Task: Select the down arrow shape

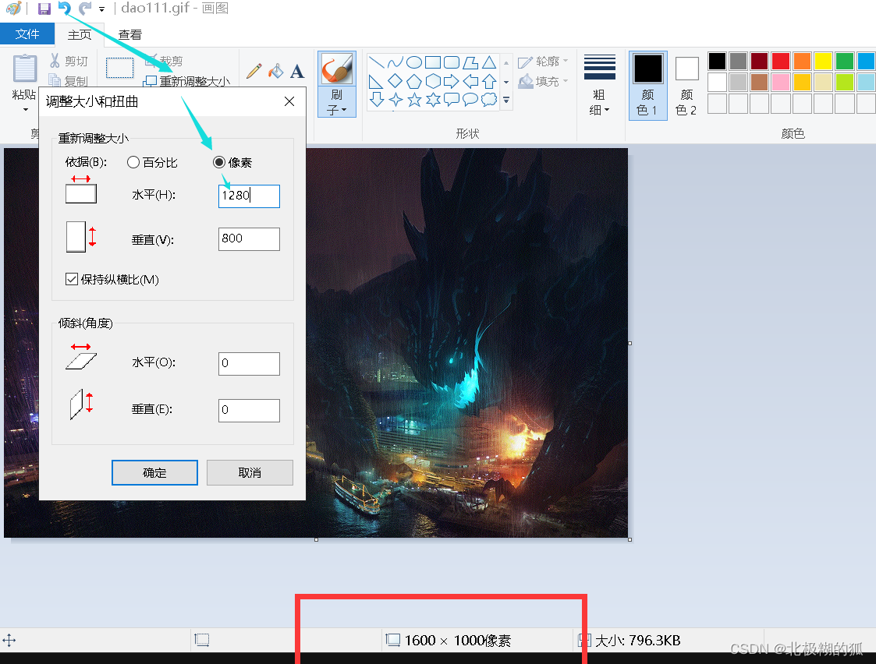Action: (377, 100)
